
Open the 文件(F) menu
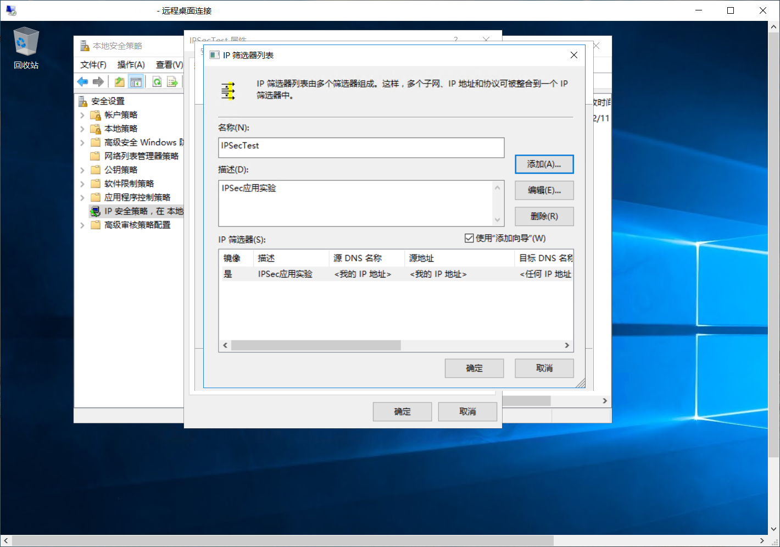(93, 64)
